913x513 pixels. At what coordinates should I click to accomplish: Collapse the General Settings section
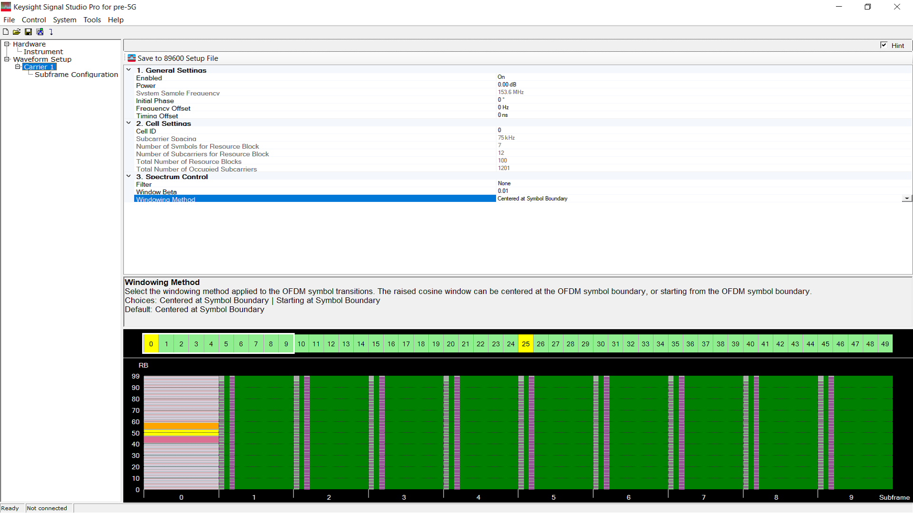click(129, 70)
